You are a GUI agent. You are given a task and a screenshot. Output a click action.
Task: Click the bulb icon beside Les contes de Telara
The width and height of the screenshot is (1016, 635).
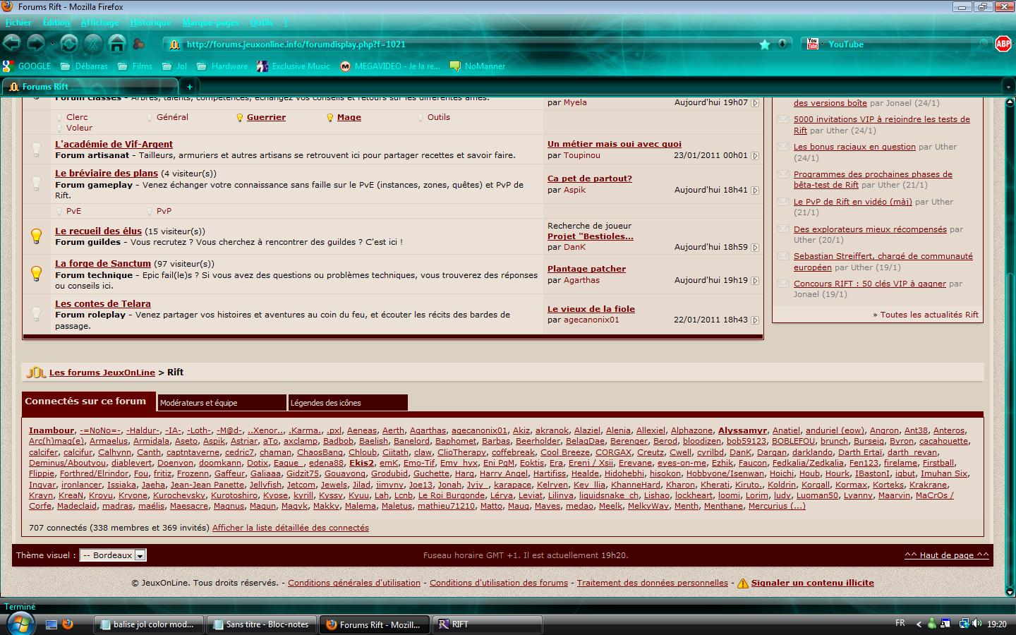tap(36, 314)
